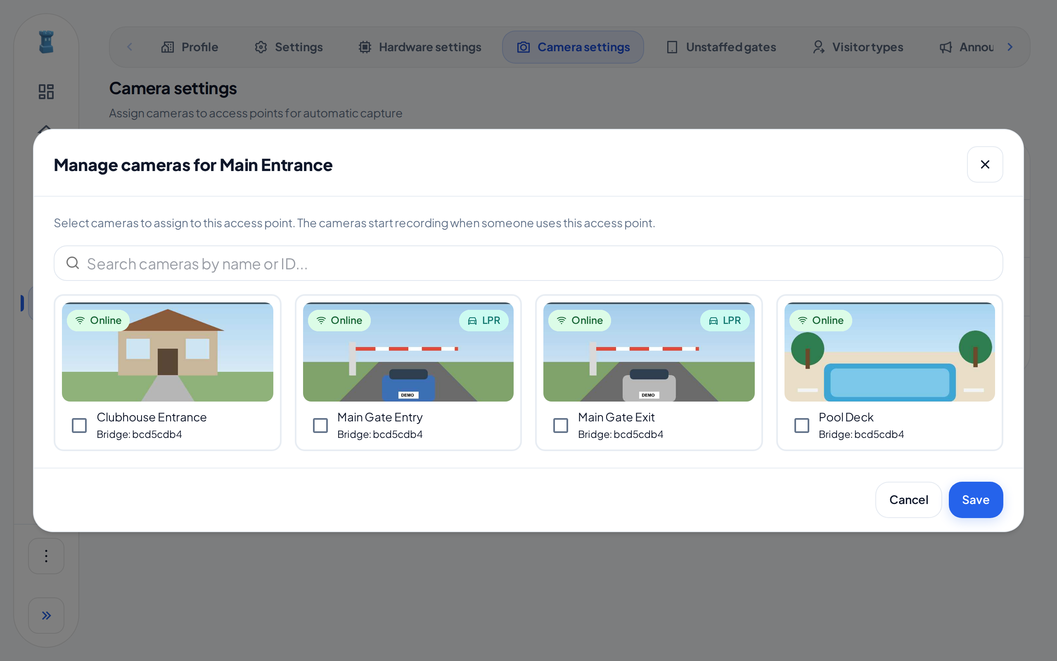
Task: Select the Camera settings tab
Action: click(x=573, y=47)
